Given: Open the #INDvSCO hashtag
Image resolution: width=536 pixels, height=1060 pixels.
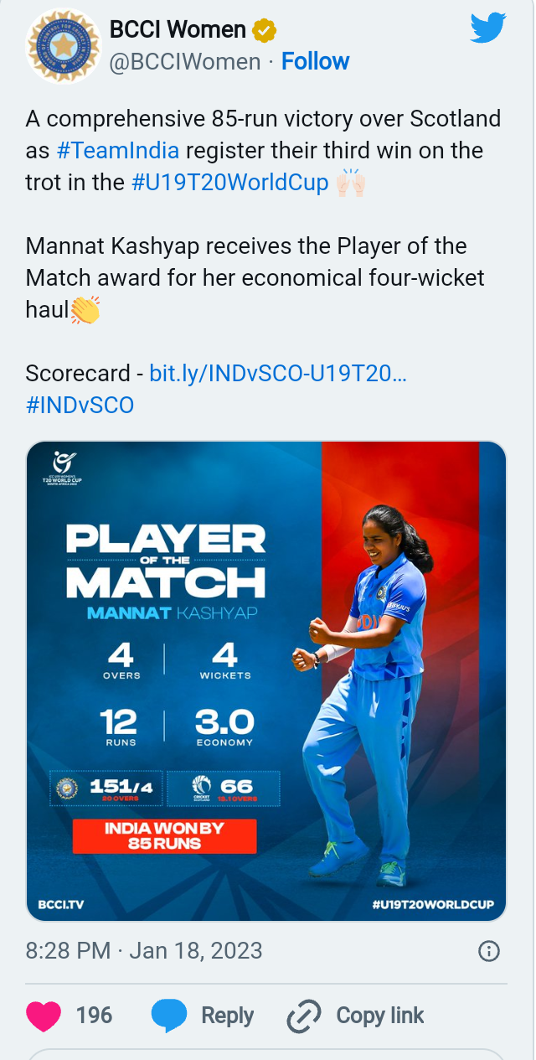Looking at the screenshot, I should pos(80,405).
